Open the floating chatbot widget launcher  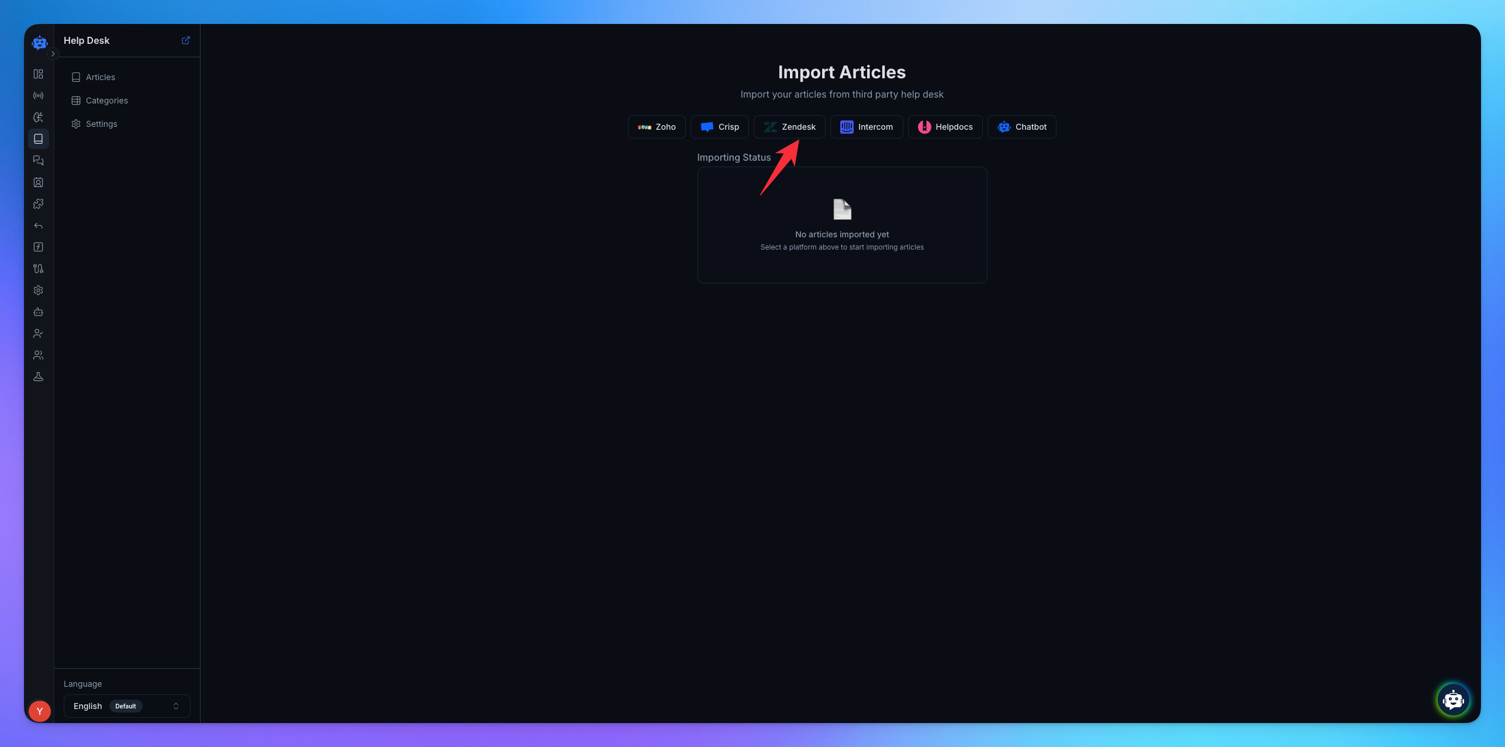pos(1454,700)
